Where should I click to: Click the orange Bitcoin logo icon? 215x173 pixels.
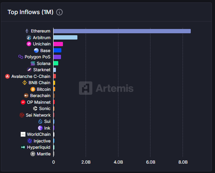pos(33,89)
